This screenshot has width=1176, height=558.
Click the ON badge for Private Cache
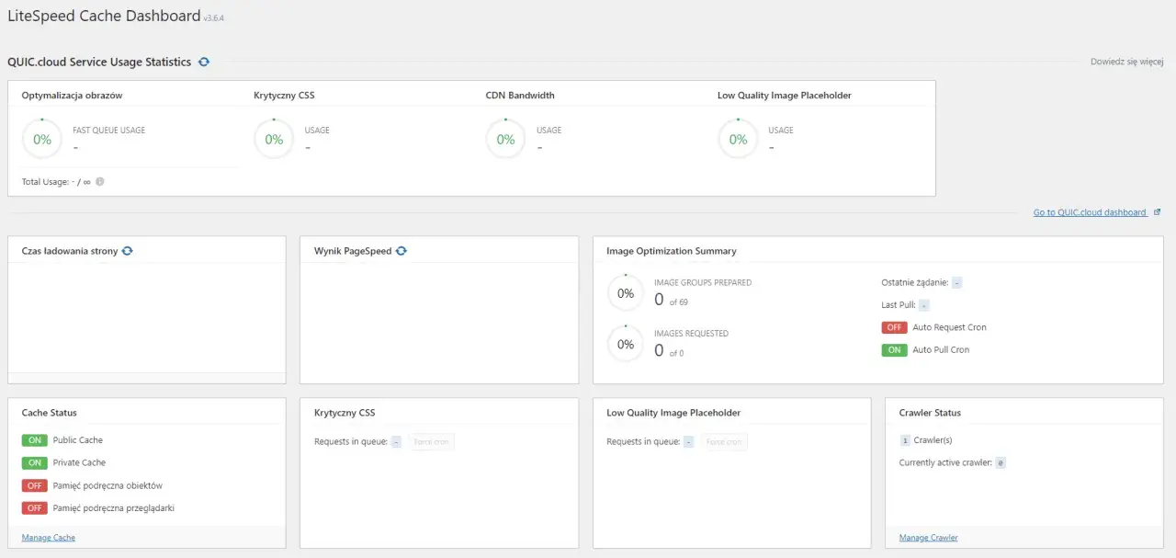coord(35,462)
